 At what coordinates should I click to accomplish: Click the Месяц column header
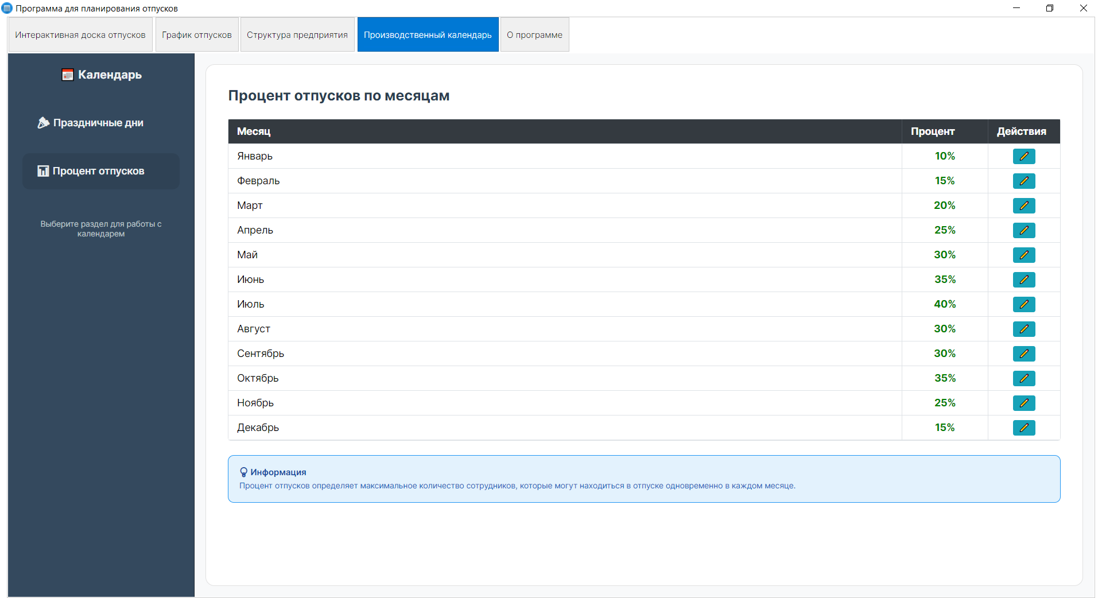pyautogui.click(x=254, y=131)
